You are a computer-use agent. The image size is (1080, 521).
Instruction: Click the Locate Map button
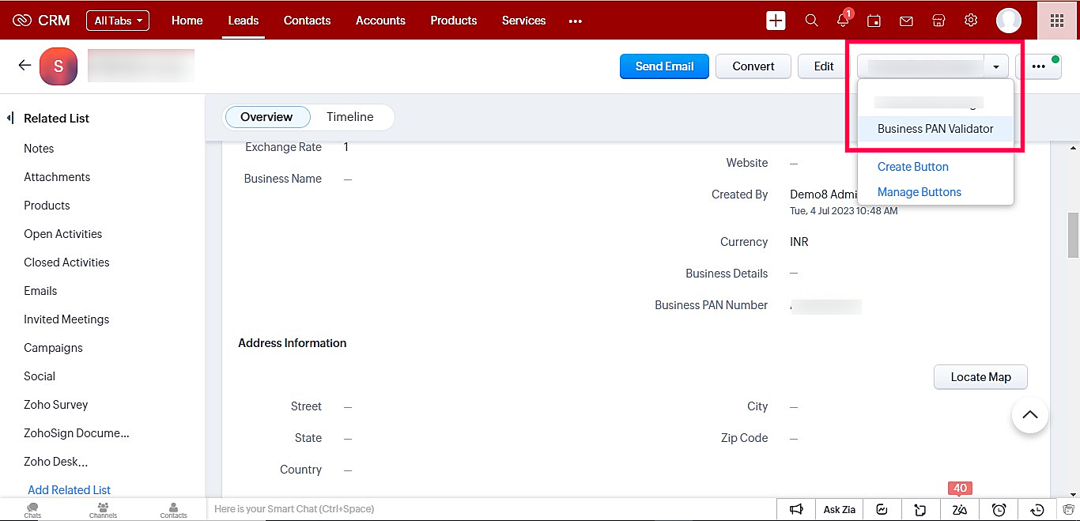[x=981, y=377]
